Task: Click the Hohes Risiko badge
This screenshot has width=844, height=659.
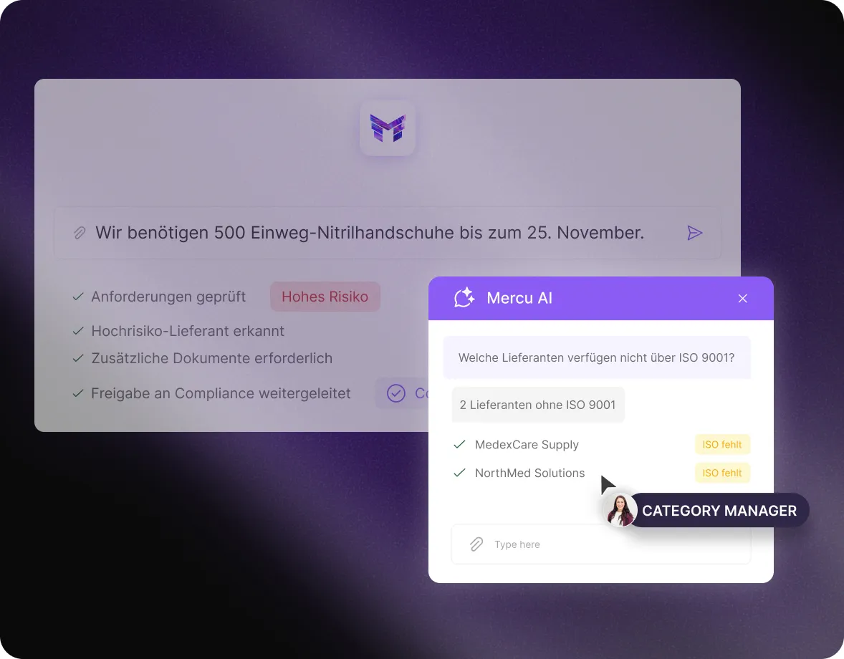Action: (325, 297)
